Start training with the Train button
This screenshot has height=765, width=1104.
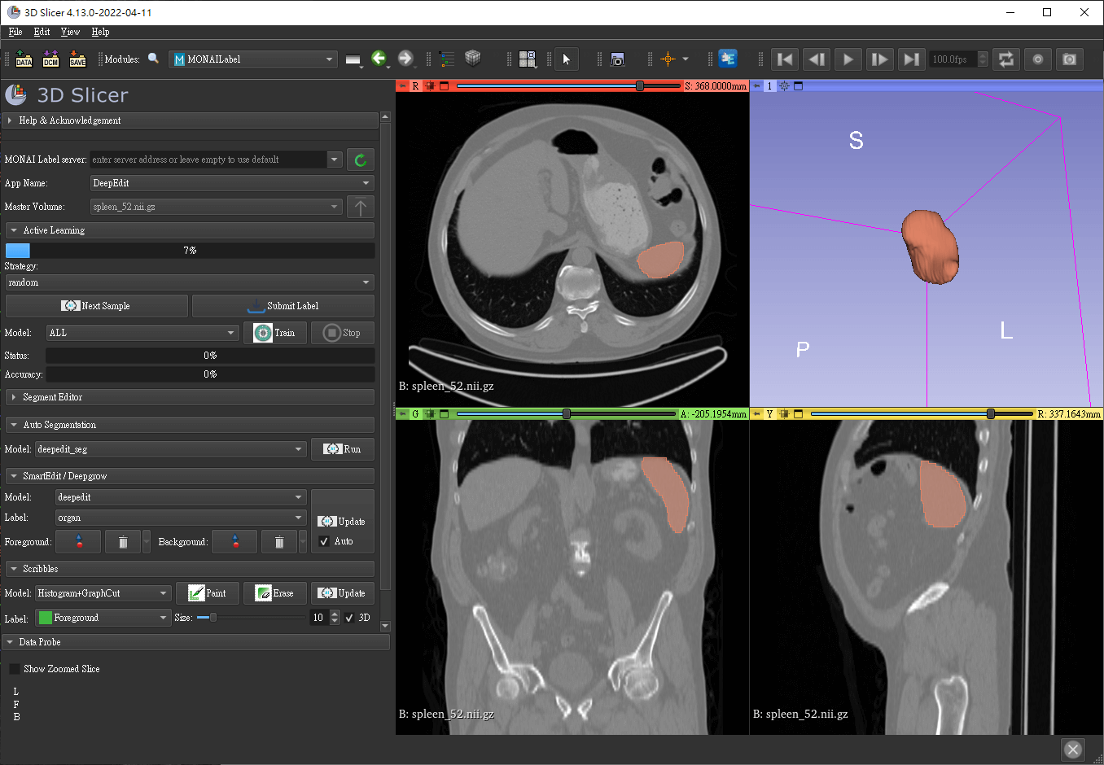point(275,333)
